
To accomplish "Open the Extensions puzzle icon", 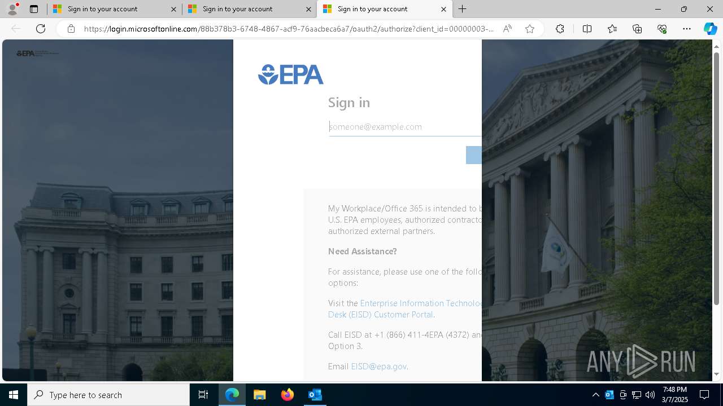I will pyautogui.click(x=560, y=29).
